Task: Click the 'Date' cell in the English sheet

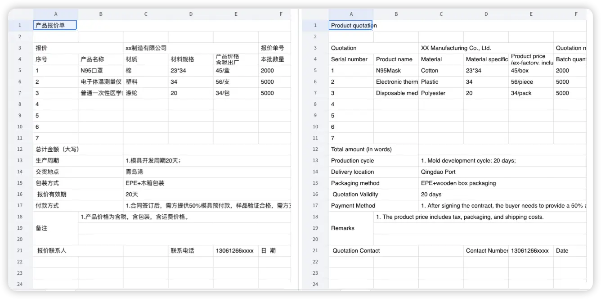Action: click(570, 250)
